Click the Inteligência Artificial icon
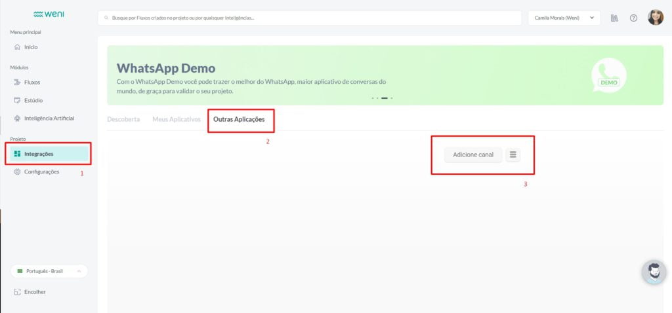 coord(17,118)
